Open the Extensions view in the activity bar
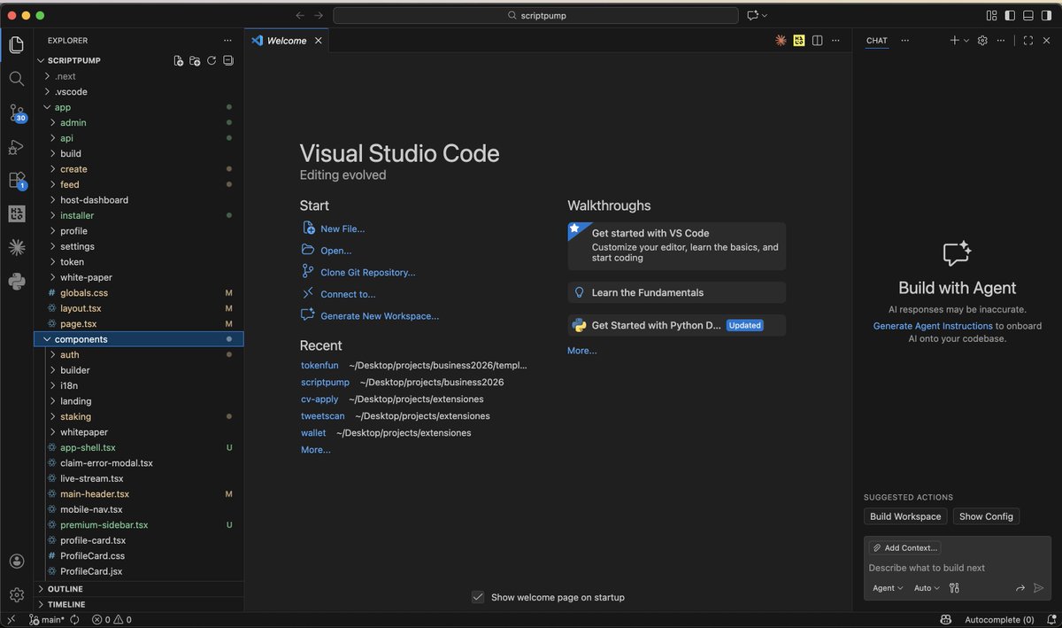The width and height of the screenshot is (1062, 628). coord(17,180)
